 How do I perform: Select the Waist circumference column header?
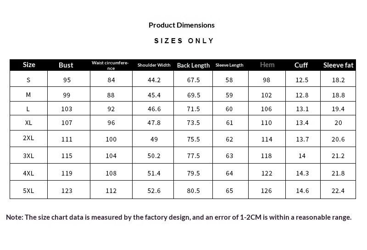pos(110,65)
